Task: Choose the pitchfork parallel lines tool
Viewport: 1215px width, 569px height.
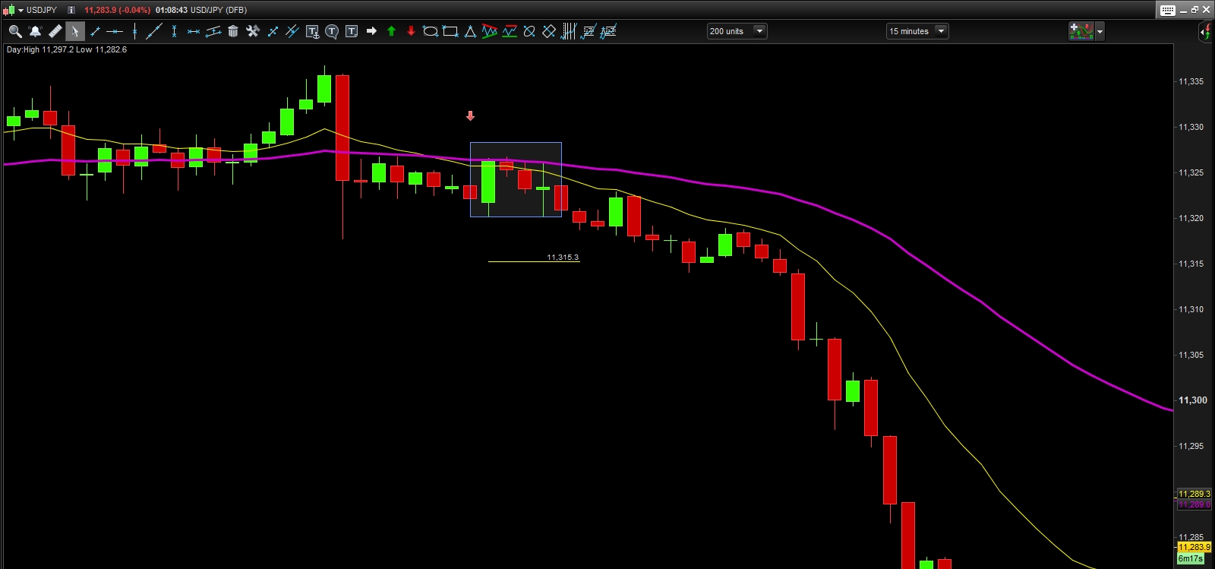Action: click(292, 31)
